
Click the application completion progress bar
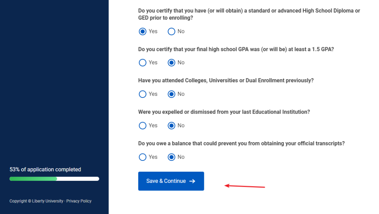coord(54,179)
